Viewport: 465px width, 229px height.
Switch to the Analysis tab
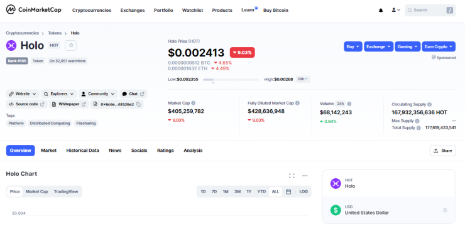[x=193, y=151]
